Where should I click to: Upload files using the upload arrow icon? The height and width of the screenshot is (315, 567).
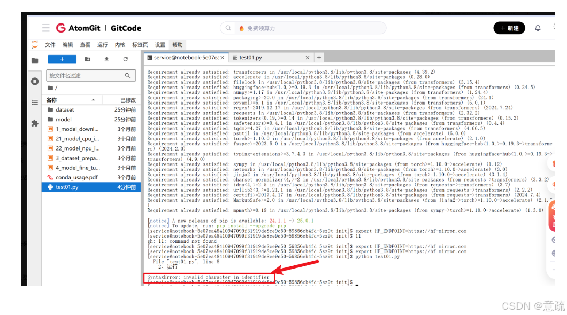(106, 59)
